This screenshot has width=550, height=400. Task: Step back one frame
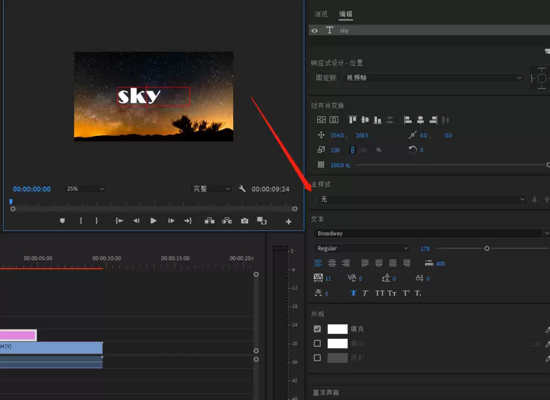[x=136, y=221]
